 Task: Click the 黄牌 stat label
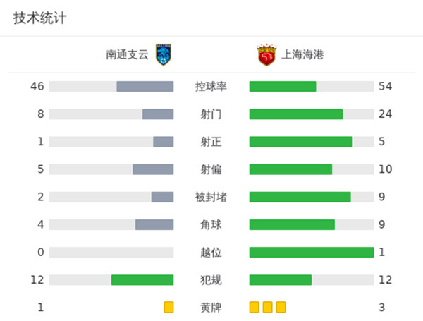click(211, 308)
